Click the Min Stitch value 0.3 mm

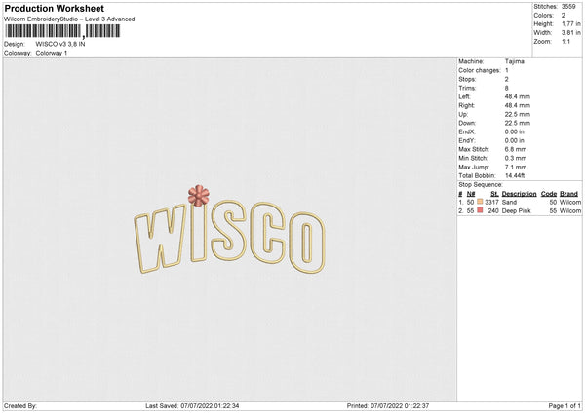point(516,158)
